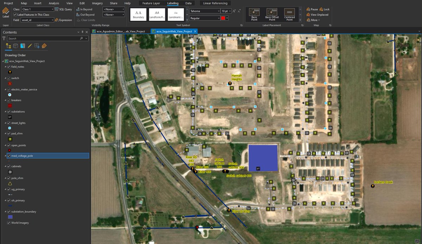The height and width of the screenshot is (244, 422).
Task: Collapse the oh_primary layer in Contents
Action: (x=5, y=201)
